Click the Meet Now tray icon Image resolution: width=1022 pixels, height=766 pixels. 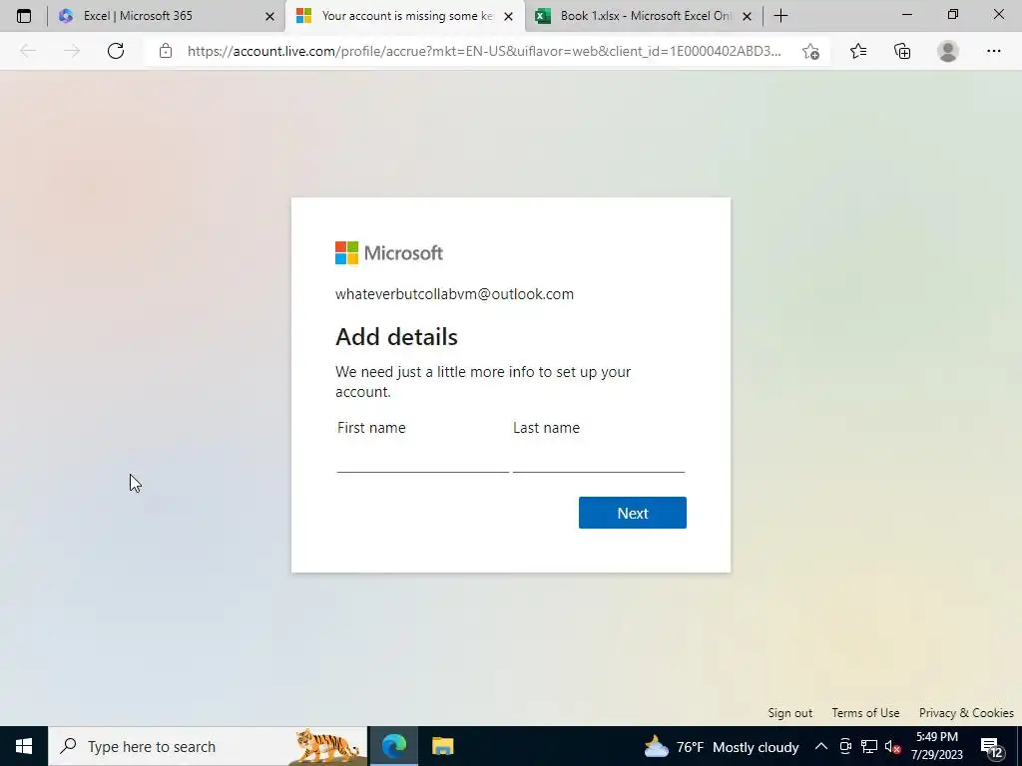(845, 746)
